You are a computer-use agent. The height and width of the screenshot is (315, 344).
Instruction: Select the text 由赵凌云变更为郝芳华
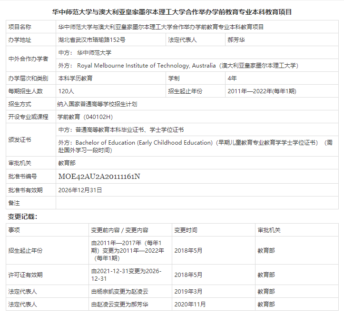click(x=119, y=304)
